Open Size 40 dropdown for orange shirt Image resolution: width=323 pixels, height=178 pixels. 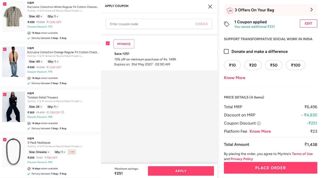point(35,62)
